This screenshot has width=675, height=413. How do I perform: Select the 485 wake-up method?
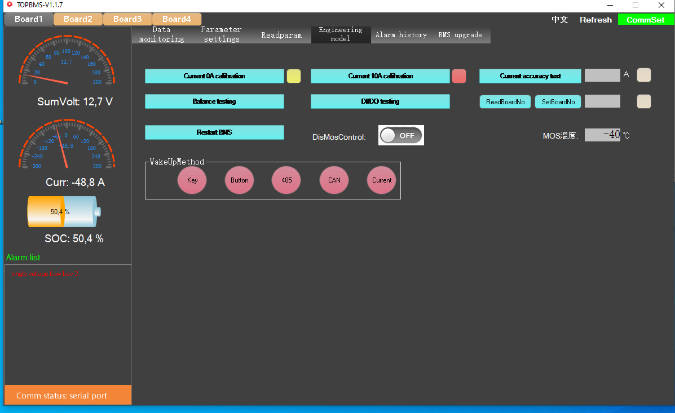click(x=286, y=180)
